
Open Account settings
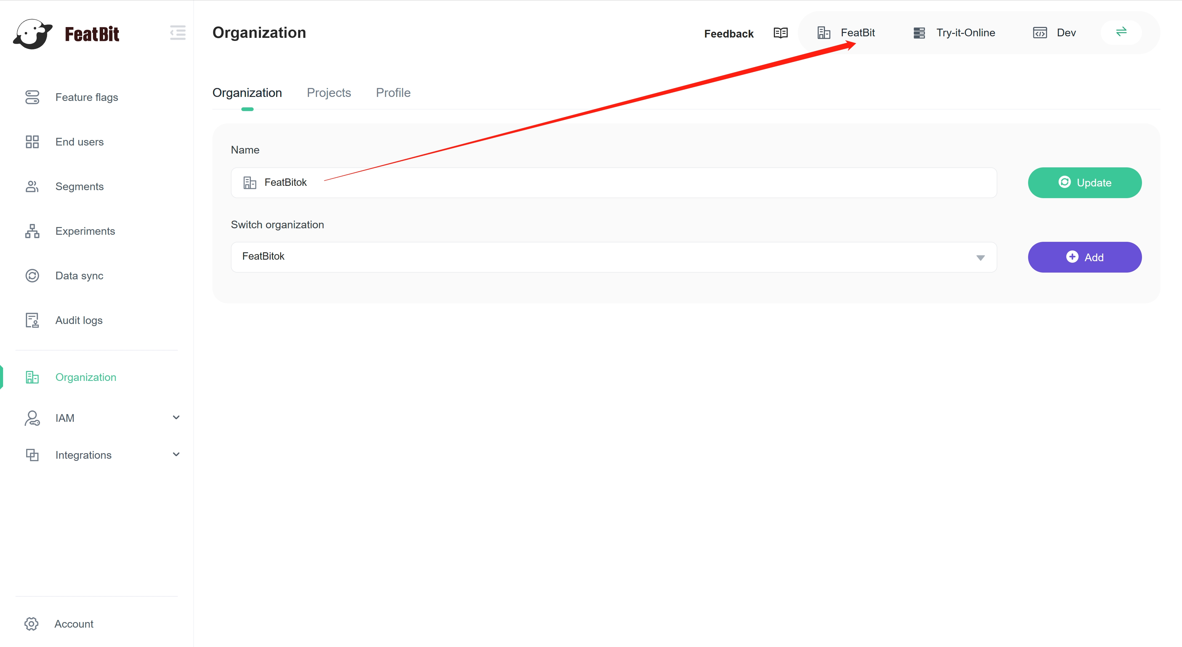(74, 624)
